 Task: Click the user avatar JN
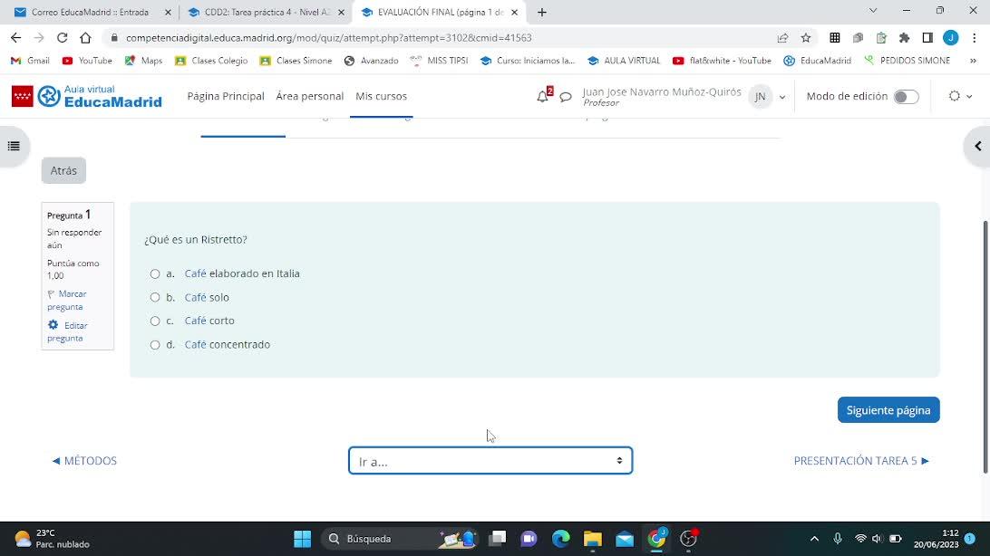coord(760,97)
